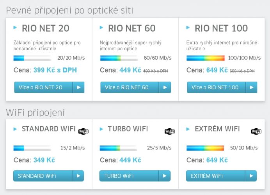The image size is (270, 195).
Task: Click the 449 Kč price of RIO NET 60
Action: pyautogui.click(x=130, y=70)
